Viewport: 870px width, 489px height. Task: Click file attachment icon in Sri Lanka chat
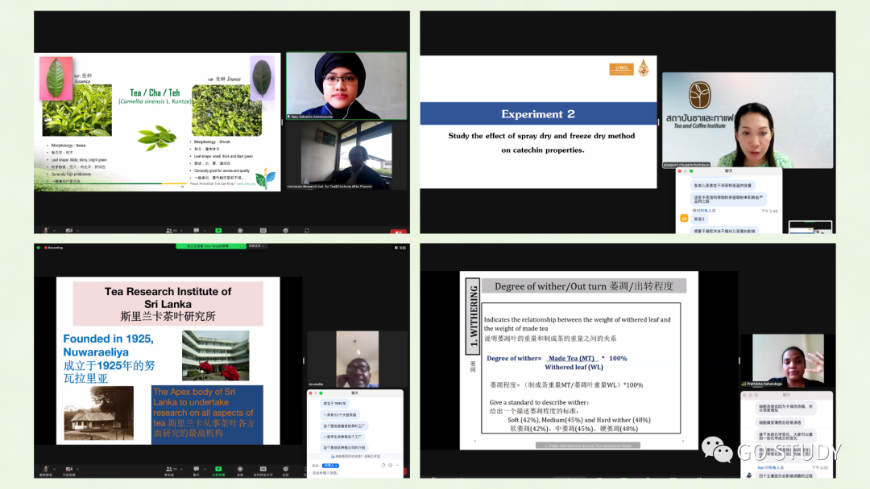point(383,465)
